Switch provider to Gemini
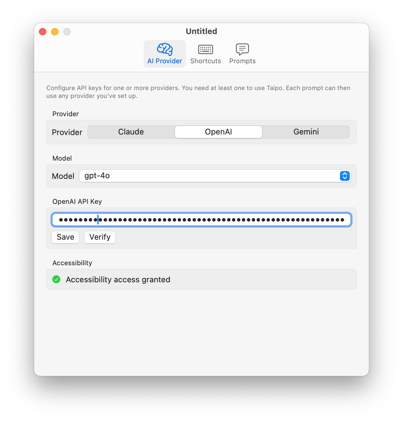Image resolution: width=403 pixels, height=421 pixels. tap(306, 132)
